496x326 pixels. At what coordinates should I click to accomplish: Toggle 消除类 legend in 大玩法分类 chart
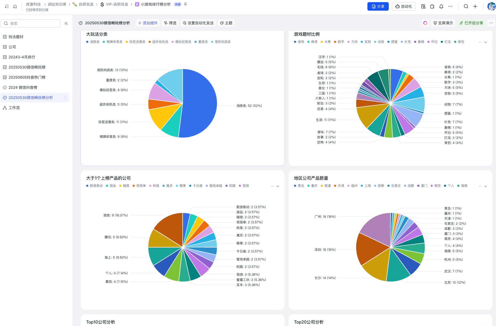point(93,42)
